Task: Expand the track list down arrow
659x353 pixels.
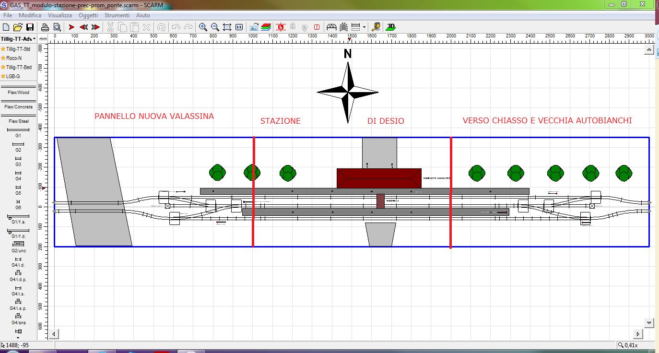Action: [18, 338]
